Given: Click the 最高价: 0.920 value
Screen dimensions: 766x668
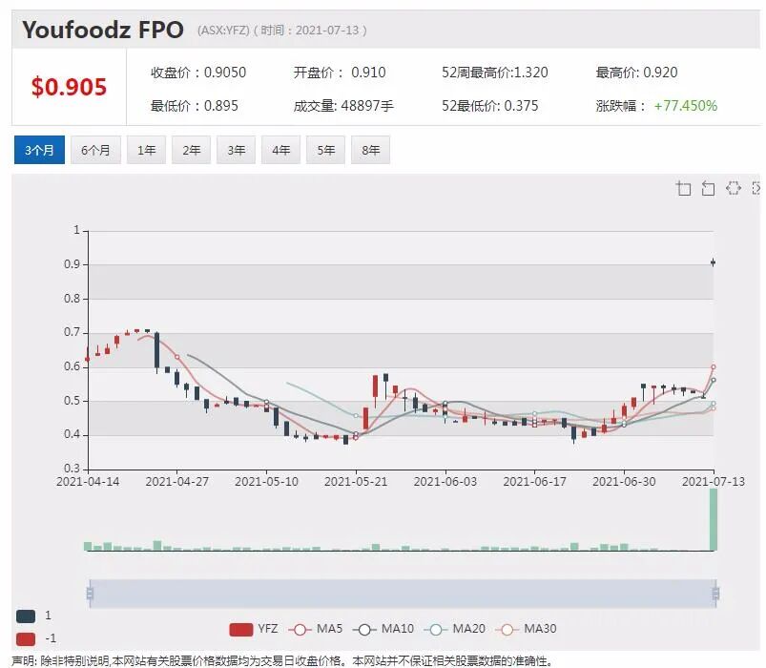Looking at the screenshot, I should [x=636, y=73].
